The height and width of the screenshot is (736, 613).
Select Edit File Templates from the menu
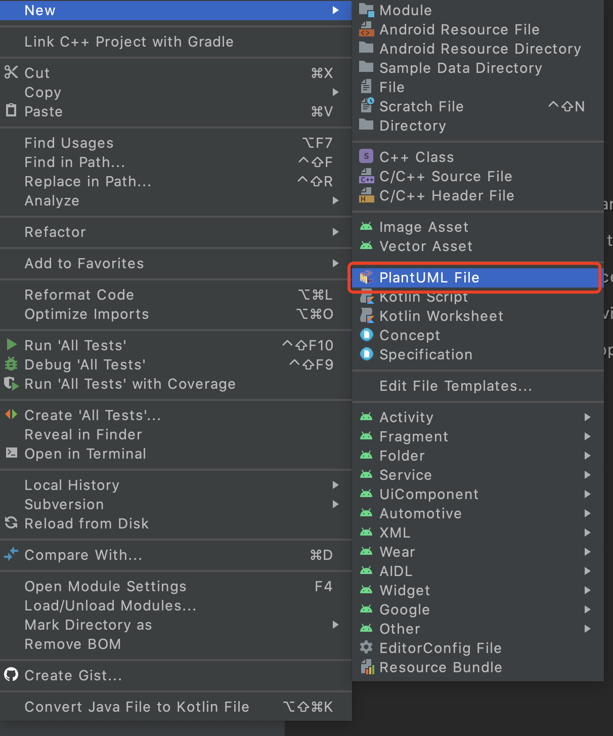click(455, 386)
